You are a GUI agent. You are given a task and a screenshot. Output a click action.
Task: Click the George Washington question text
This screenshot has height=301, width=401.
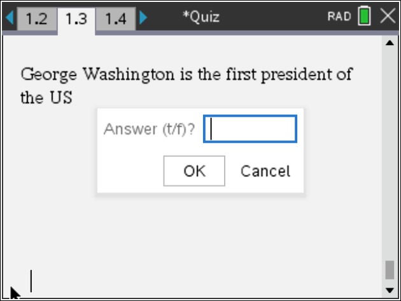(x=186, y=86)
